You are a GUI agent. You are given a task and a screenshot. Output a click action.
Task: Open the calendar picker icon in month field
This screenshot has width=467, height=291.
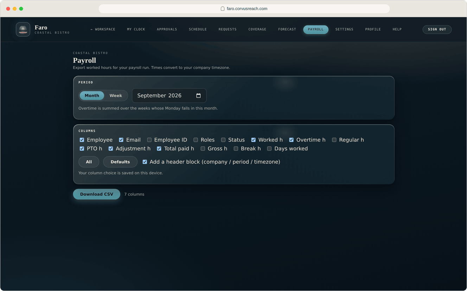198,96
